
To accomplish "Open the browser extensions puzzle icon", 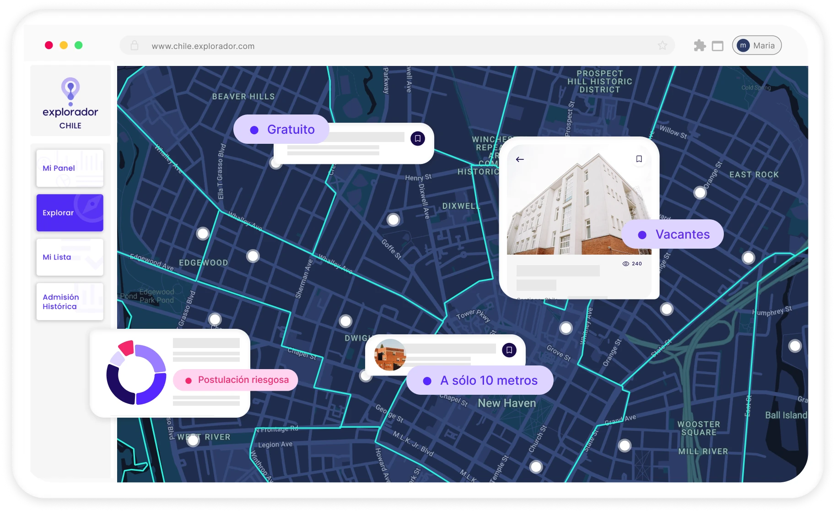I will tap(700, 45).
